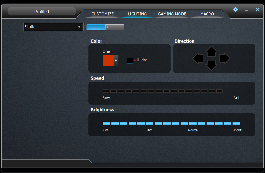This screenshot has width=265, height=173.
Task: Minimize the keyboard software window
Action: tap(246, 10)
